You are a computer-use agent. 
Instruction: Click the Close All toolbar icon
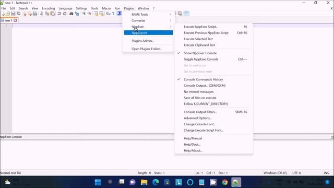click(30, 14)
